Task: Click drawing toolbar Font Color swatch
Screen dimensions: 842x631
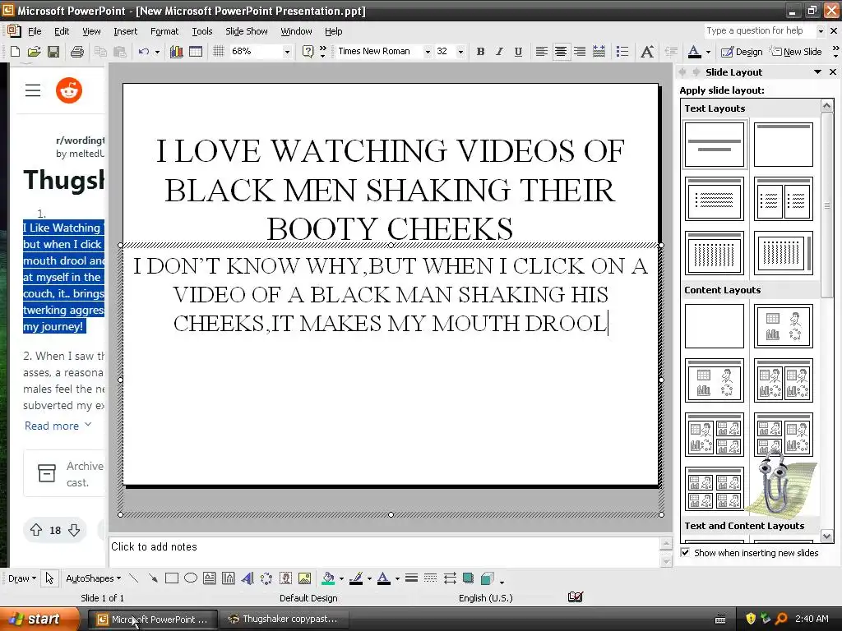Action: (383, 578)
